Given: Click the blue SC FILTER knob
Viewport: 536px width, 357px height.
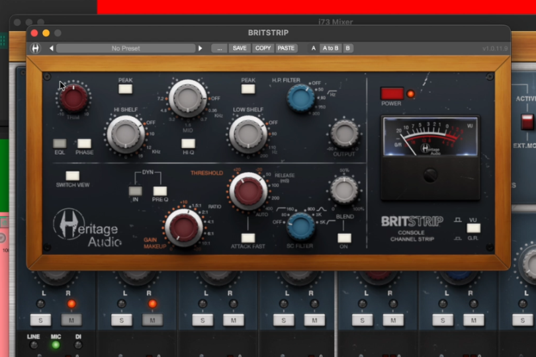Looking at the screenshot, I should (x=300, y=226).
